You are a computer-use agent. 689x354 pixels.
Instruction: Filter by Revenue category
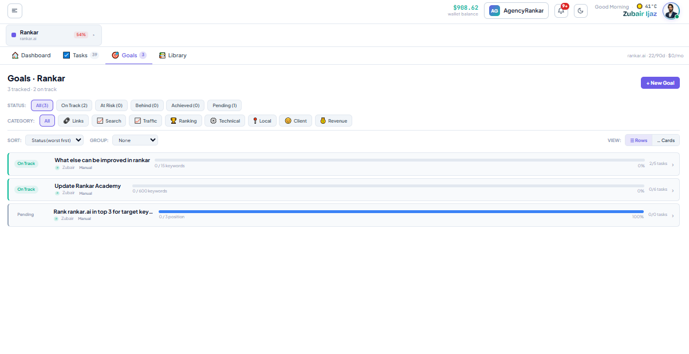[x=333, y=121]
